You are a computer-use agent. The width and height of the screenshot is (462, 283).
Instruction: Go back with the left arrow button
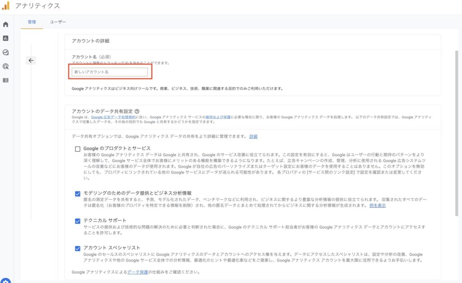(31, 60)
